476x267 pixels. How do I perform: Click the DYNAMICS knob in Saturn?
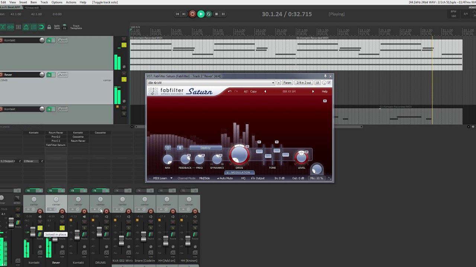(217, 159)
